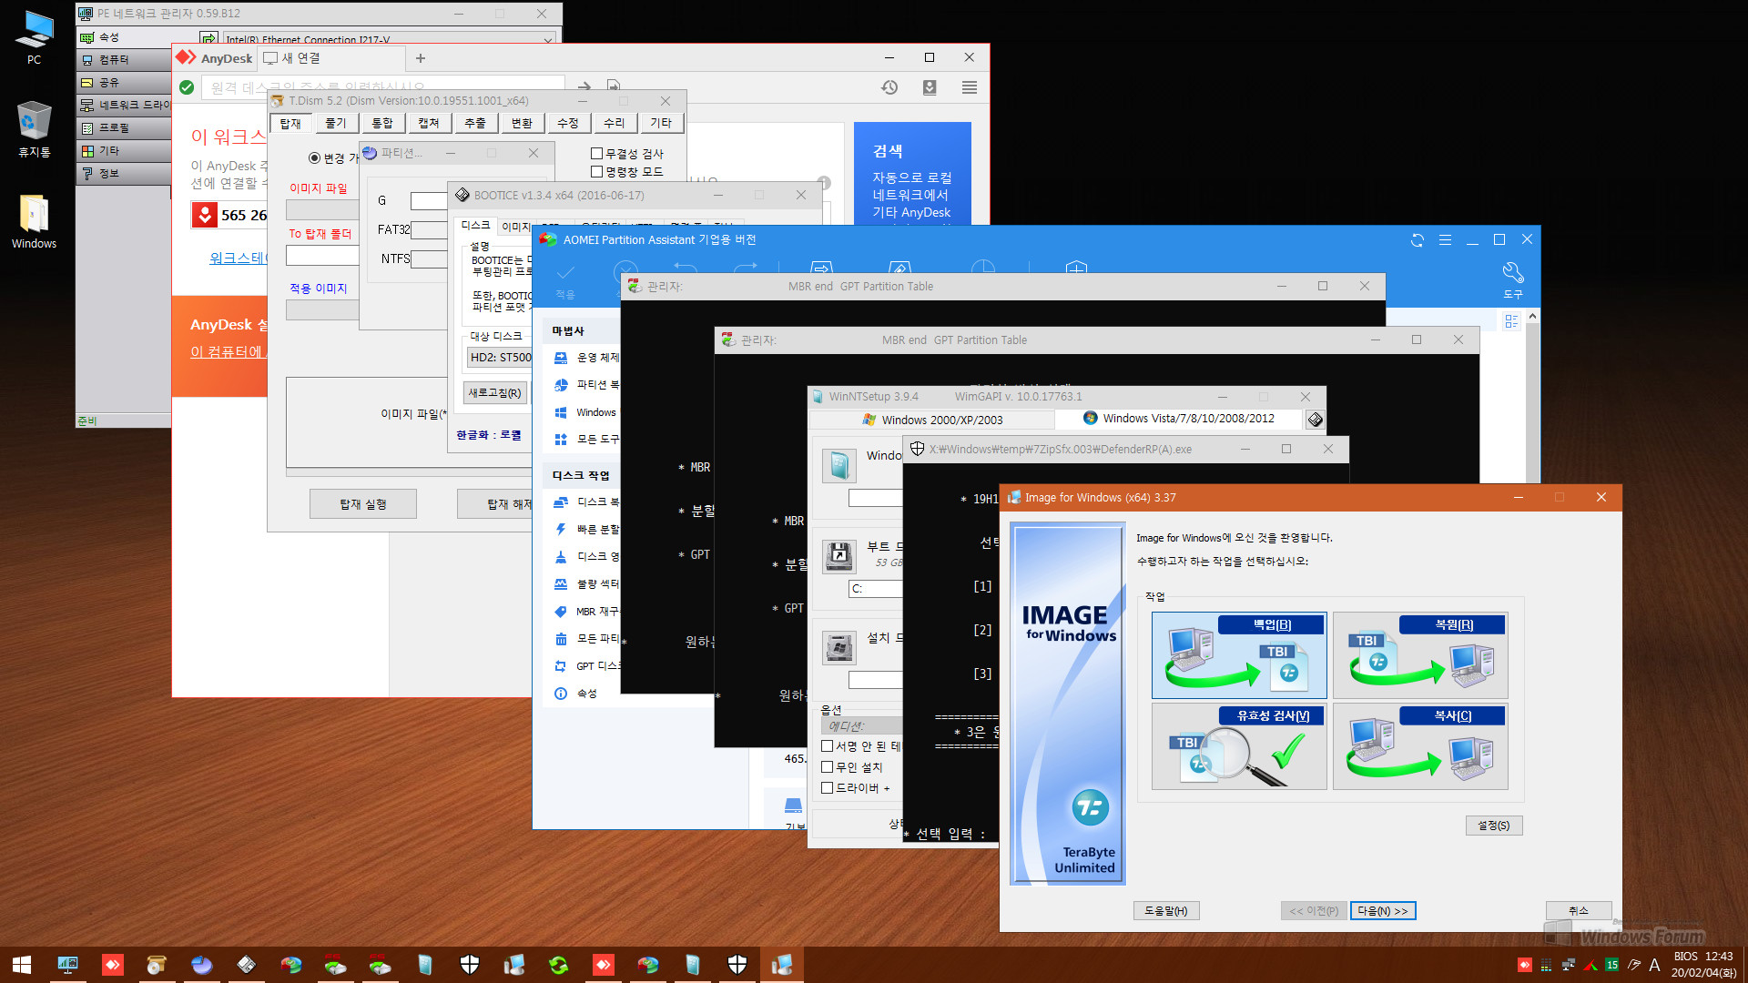Click the 도움말(H) help button

(x=1166, y=911)
